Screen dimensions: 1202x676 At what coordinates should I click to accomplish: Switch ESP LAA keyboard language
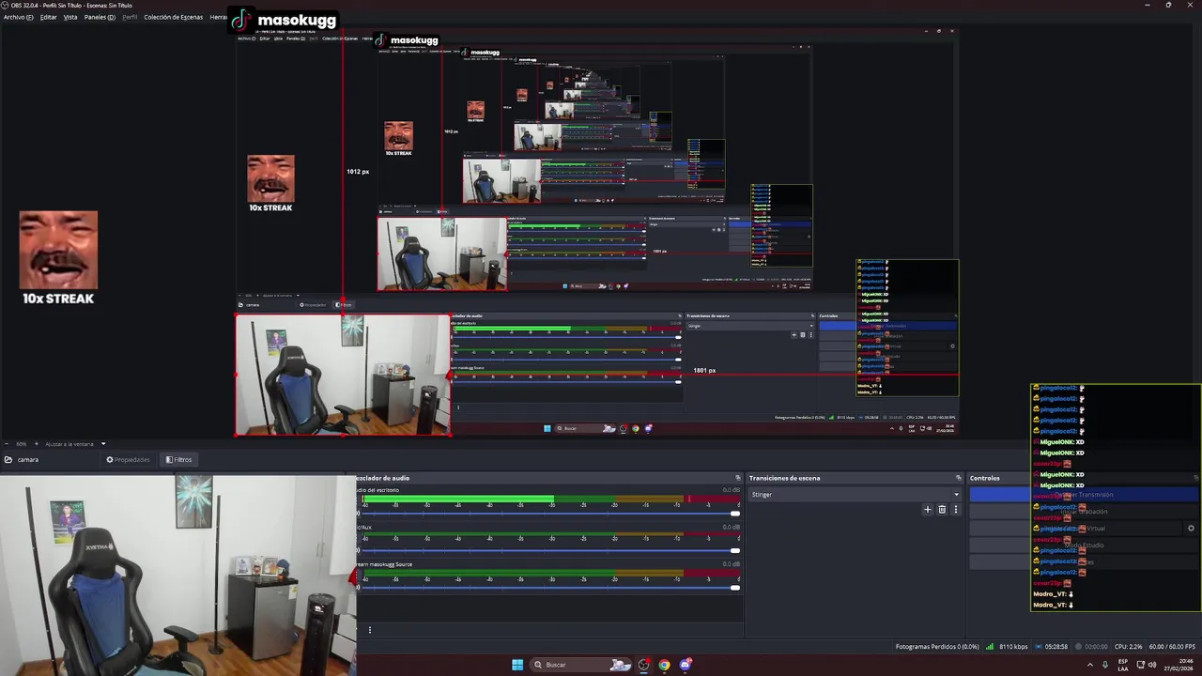point(1123,665)
